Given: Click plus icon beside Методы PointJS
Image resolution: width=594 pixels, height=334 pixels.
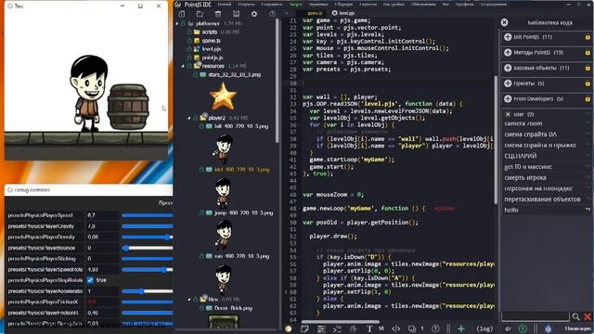Looking at the screenshot, I should (508, 53).
